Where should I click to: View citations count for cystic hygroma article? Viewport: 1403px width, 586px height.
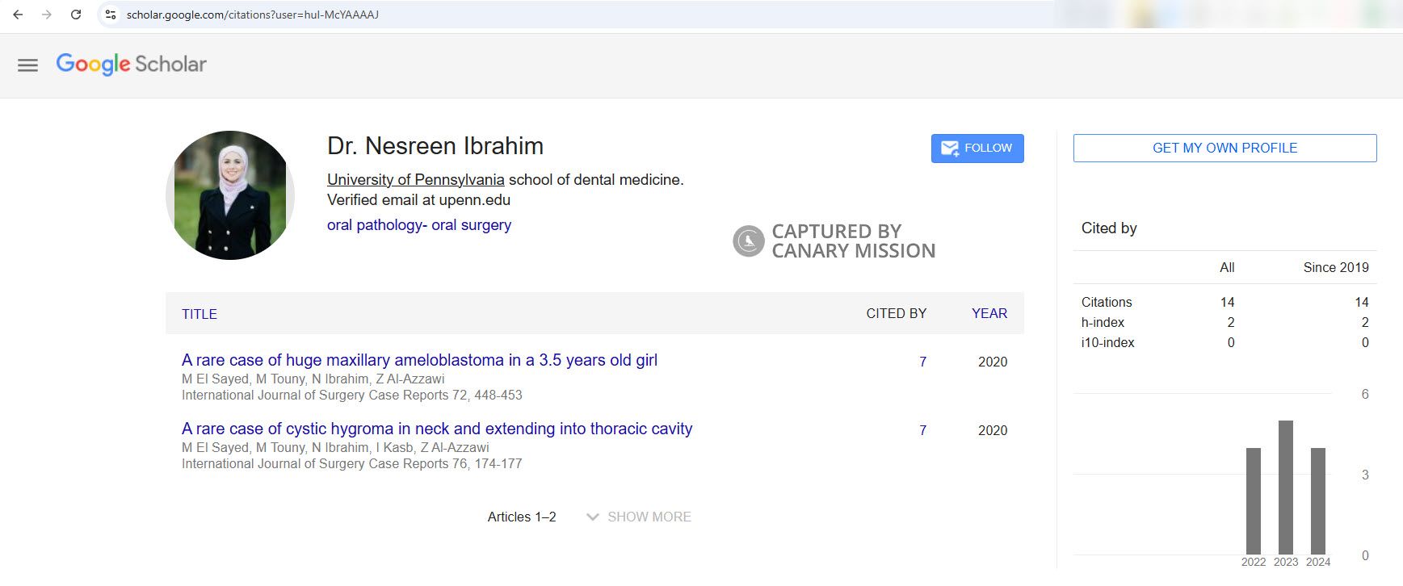point(922,430)
